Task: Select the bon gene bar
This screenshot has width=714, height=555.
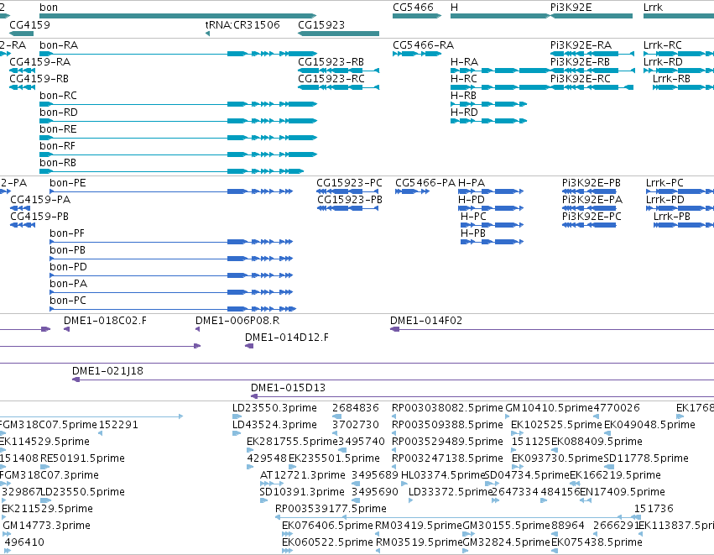Action: pos(178,16)
